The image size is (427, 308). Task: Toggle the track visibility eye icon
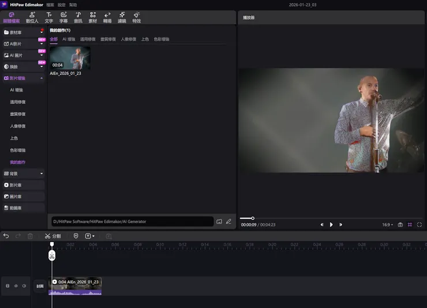click(x=16, y=286)
